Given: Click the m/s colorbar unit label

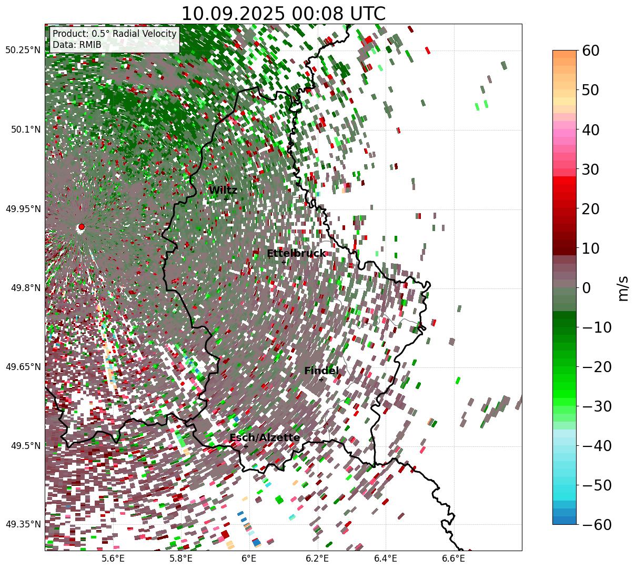Looking at the screenshot, I should point(623,288).
